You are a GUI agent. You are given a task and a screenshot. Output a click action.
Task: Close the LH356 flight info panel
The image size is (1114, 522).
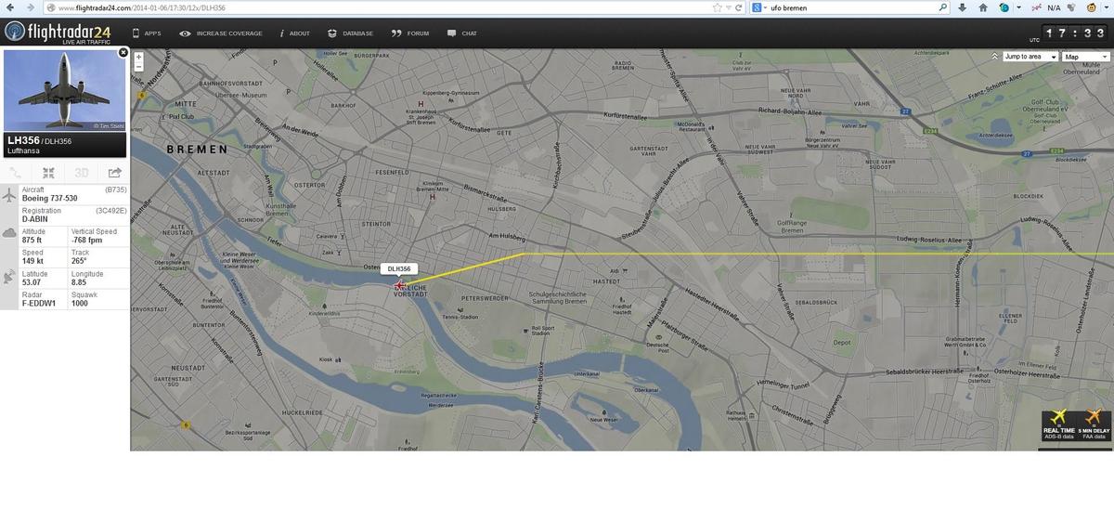pyautogui.click(x=123, y=53)
